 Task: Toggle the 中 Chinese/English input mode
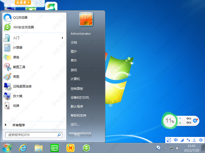[176, 140]
